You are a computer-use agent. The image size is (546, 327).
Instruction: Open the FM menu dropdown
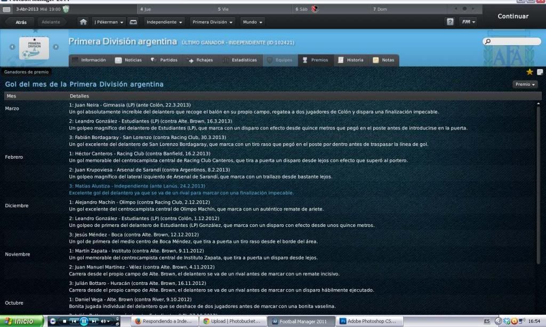468,21
